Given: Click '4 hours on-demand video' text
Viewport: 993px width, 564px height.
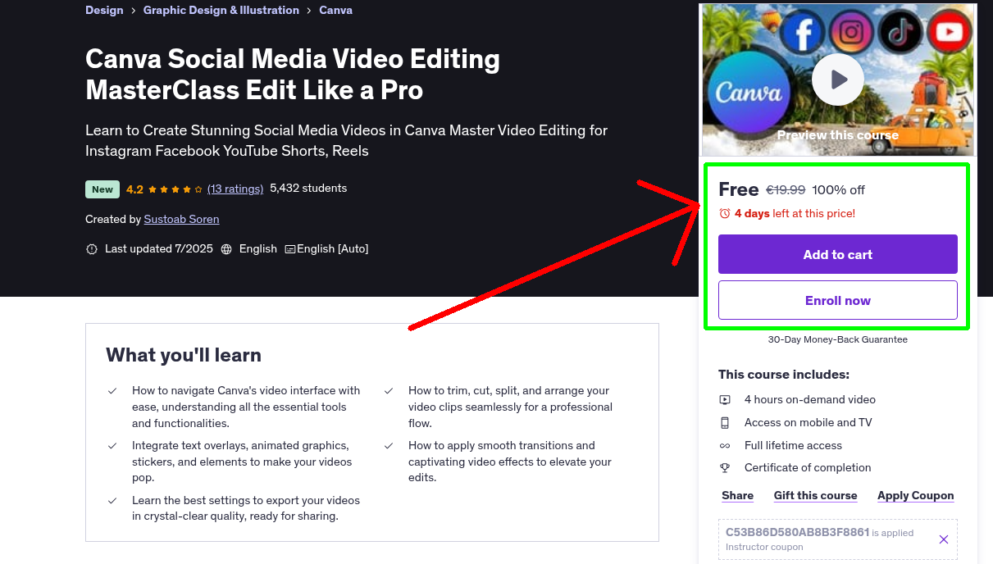Looking at the screenshot, I should 810,400.
